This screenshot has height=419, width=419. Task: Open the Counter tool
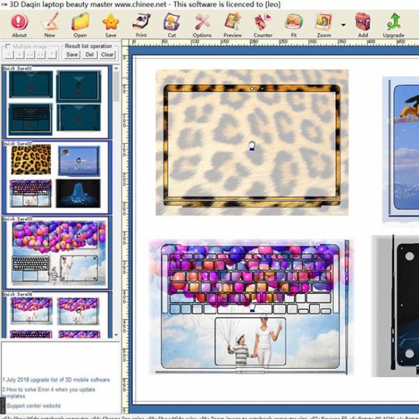(x=263, y=24)
